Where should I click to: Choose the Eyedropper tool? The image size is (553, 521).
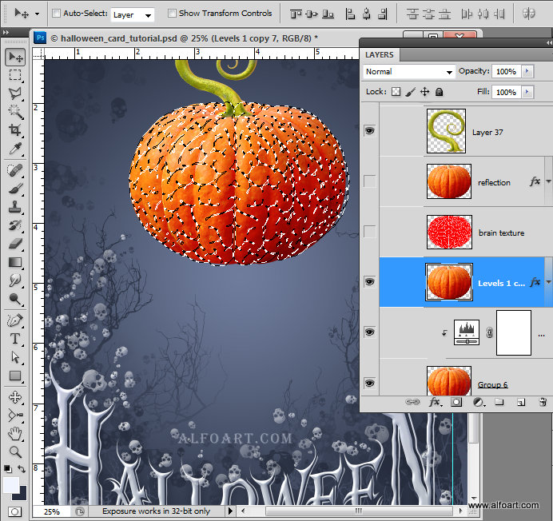(x=15, y=149)
